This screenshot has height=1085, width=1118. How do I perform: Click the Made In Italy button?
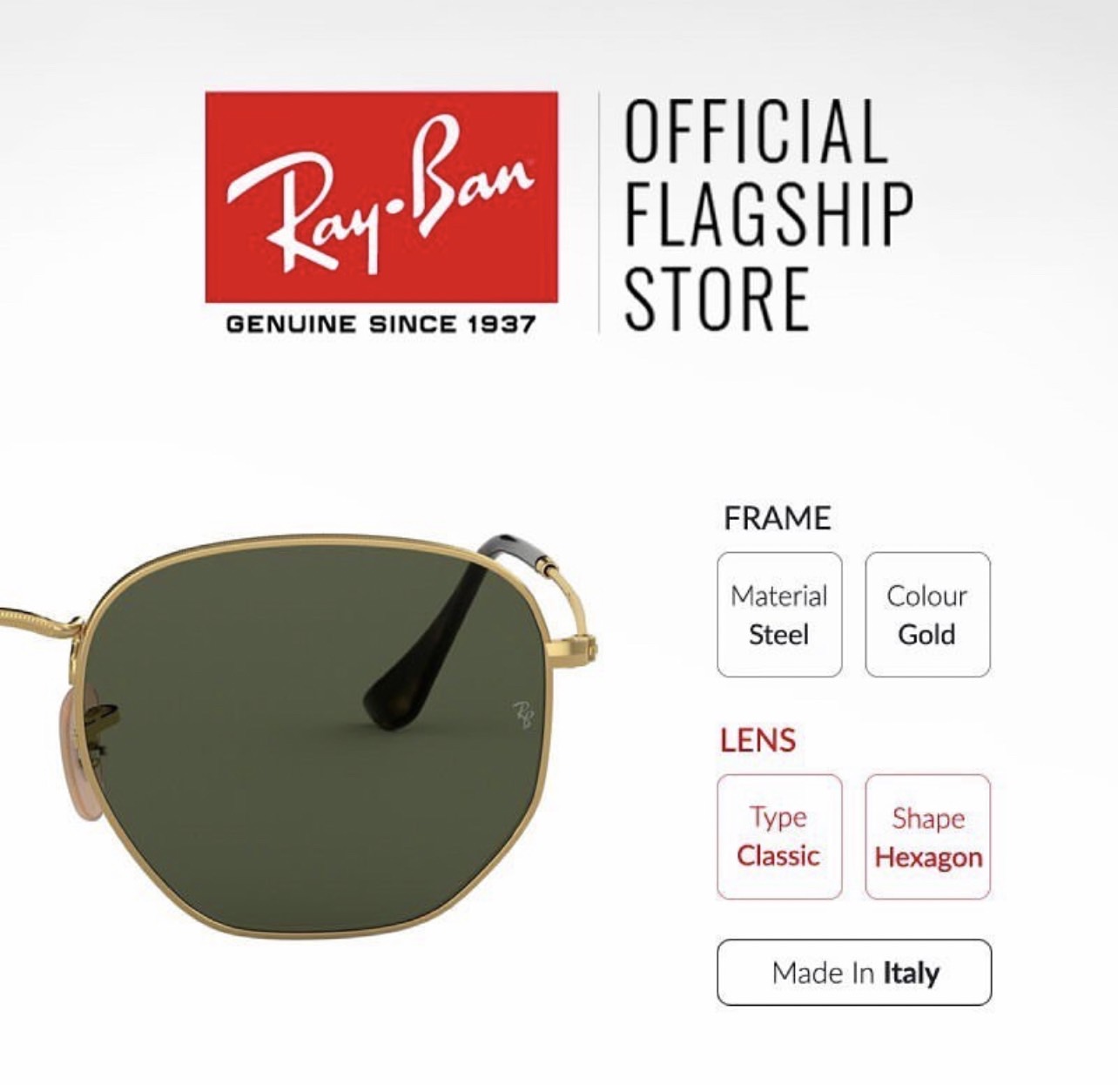(854, 972)
